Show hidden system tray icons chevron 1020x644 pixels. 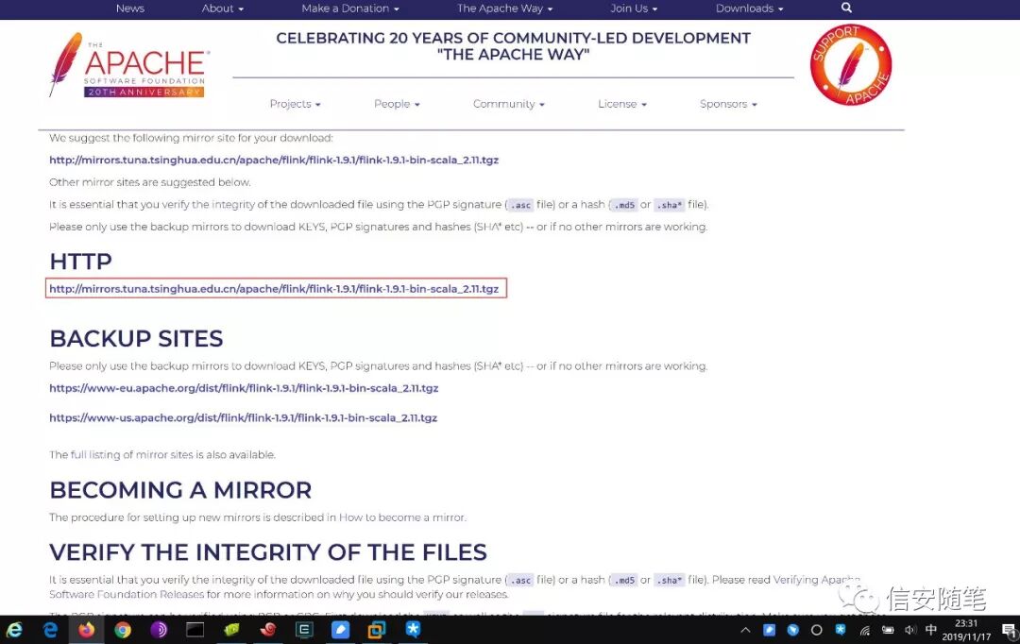(745, 630)
